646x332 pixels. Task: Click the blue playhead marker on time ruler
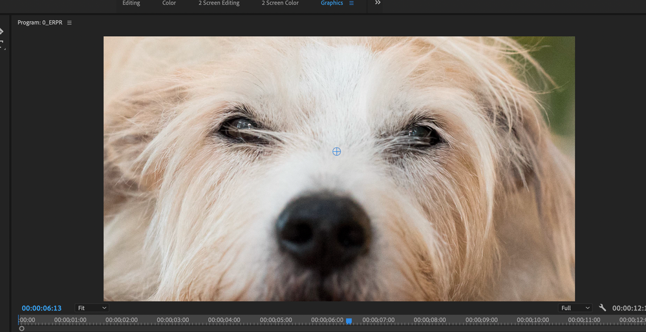[349, 321]
